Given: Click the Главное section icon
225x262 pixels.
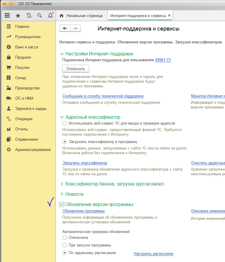Looking at the screenshot, I should click(9, 26).
